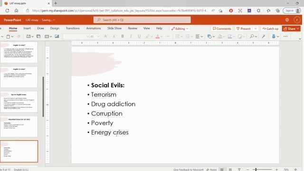The image size is (304, 171).
Task: Expand ribbon with the chevron arrow
Action: 300,39
